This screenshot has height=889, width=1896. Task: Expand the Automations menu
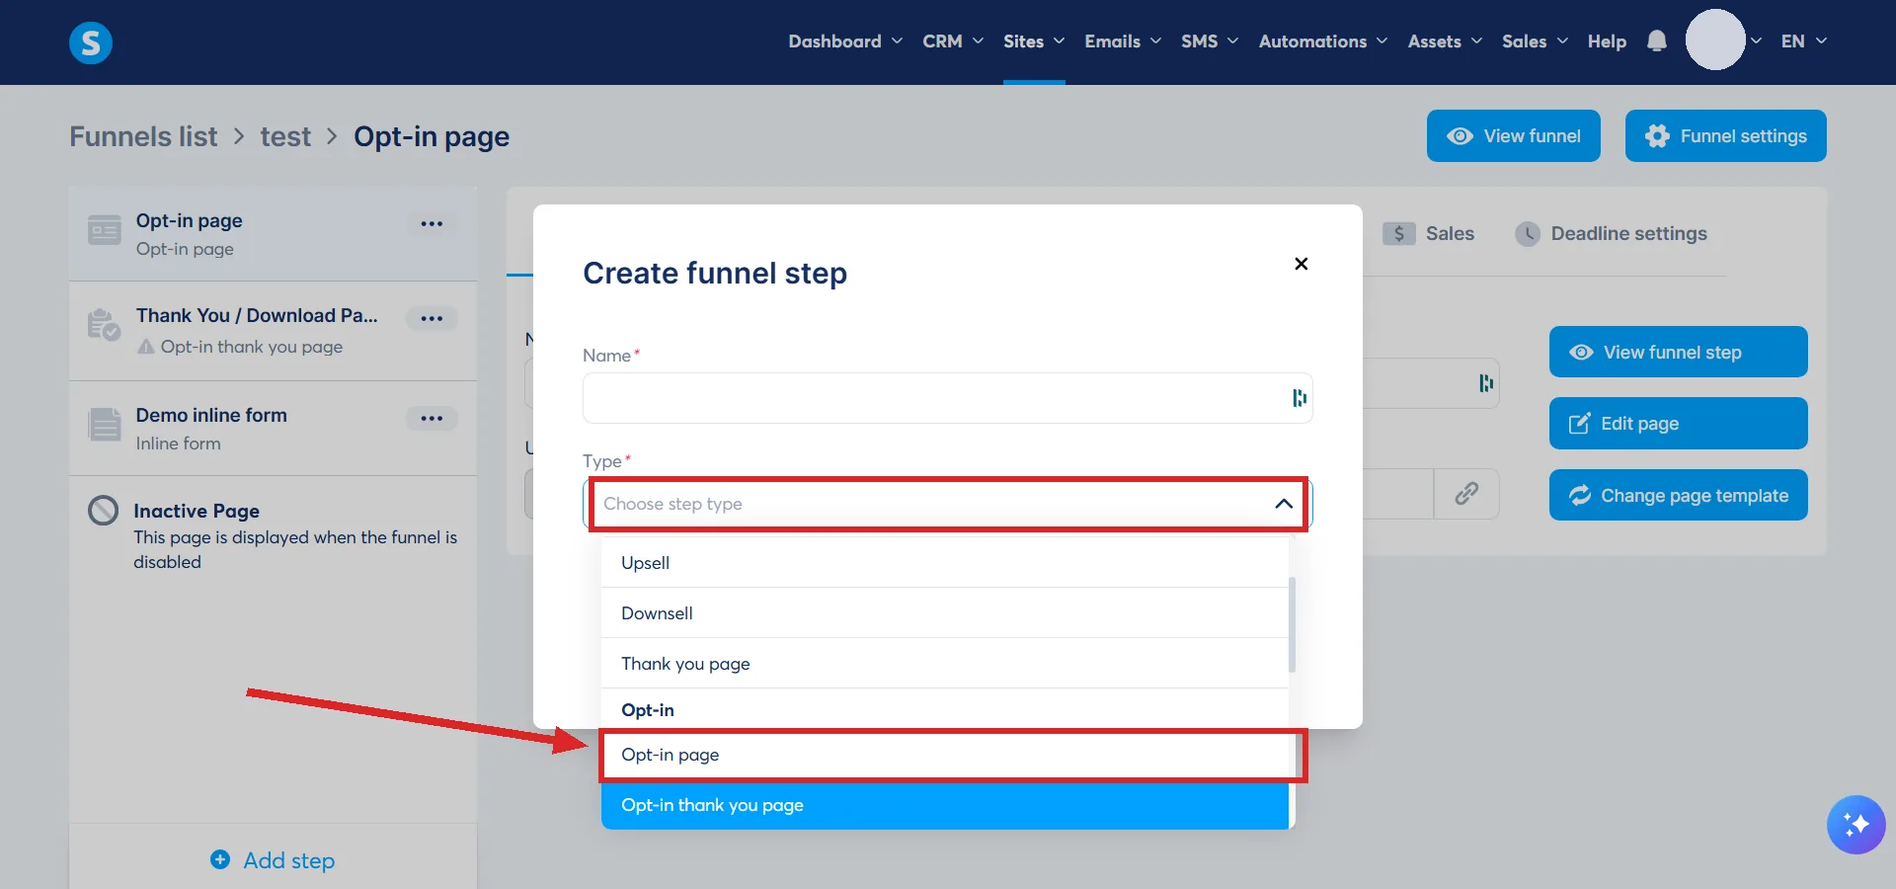(1323, 41)
